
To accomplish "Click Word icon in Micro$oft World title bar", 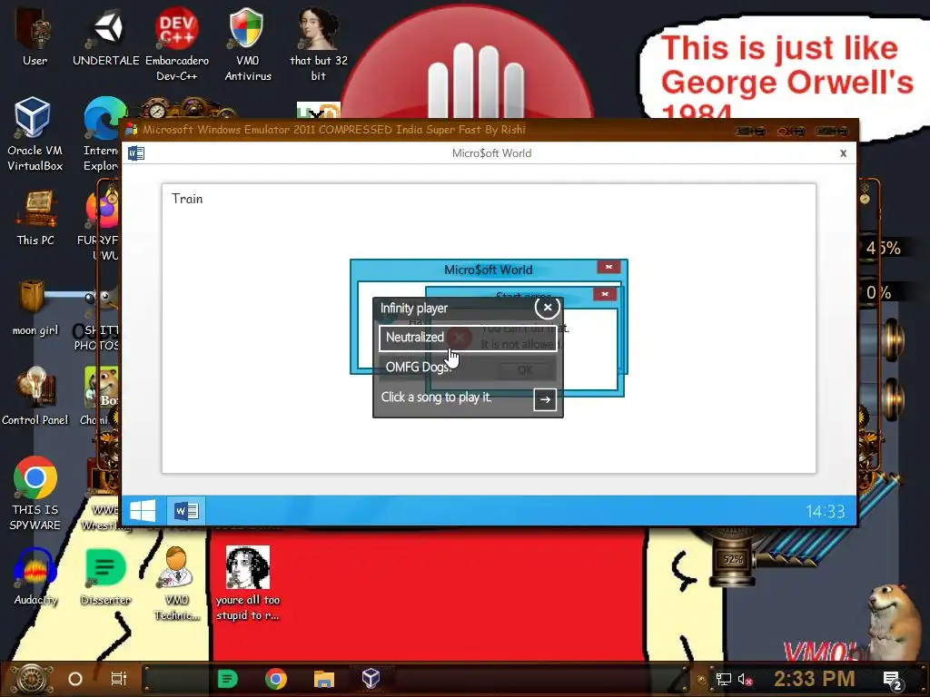I will [x=136, y=153].
